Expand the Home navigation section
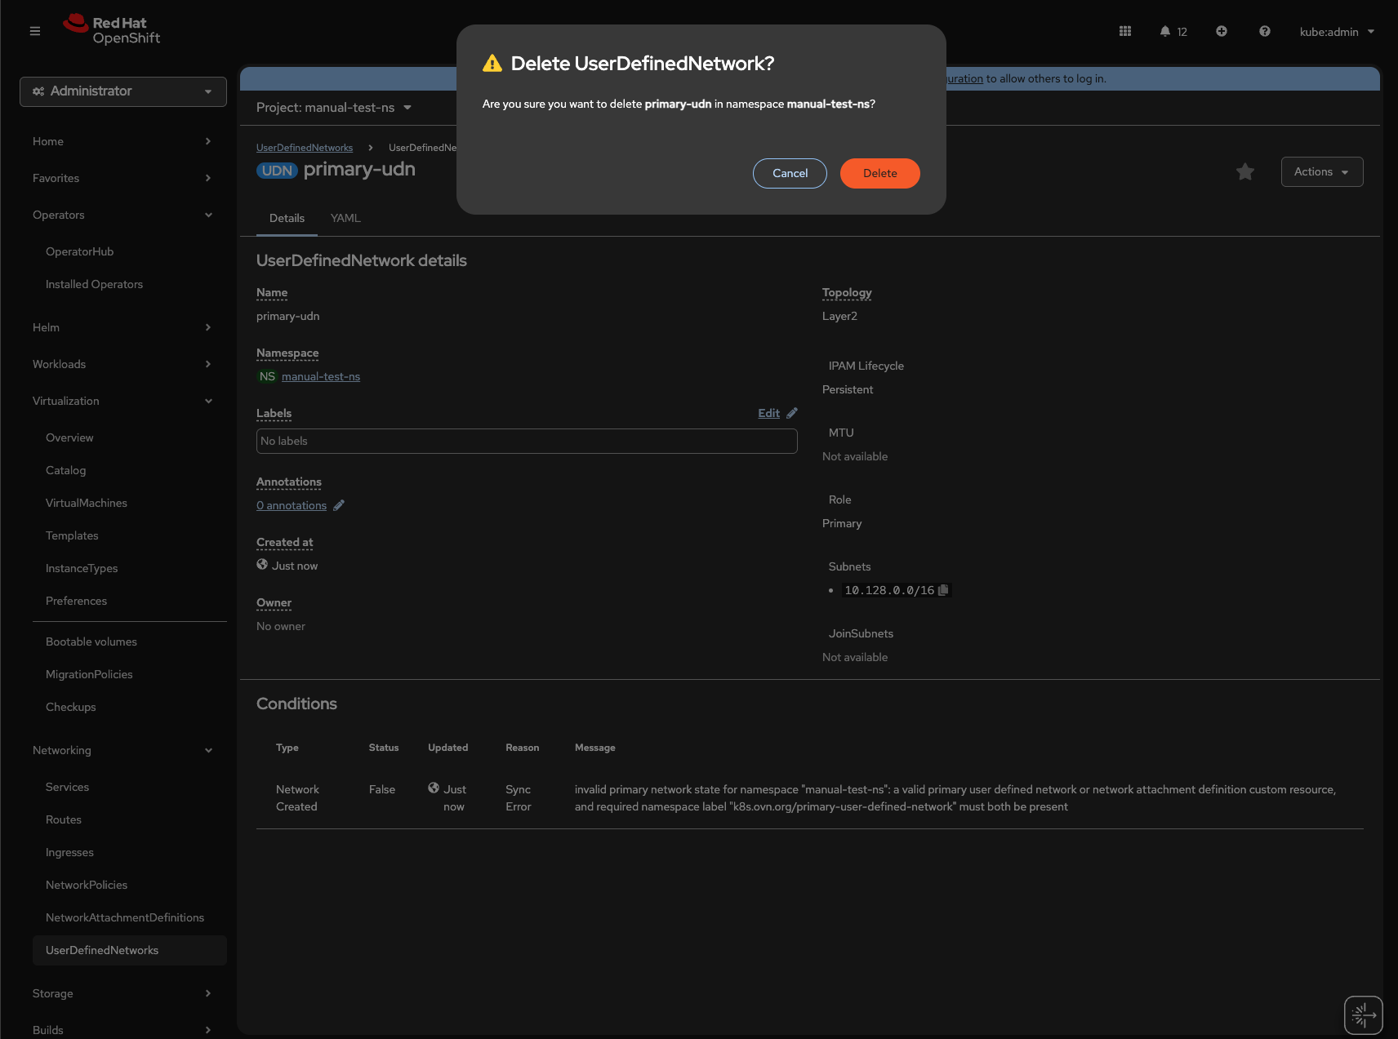Image resolution: width=1398 pixels, height=1039 pixels. (122, 141)
